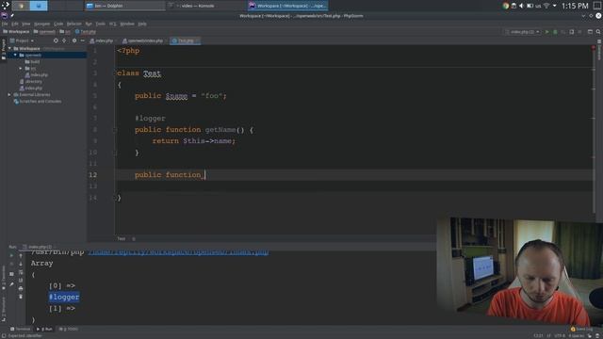Collapse the Workspace root node
Screen dimensions: 603x339
coord(10,49)
